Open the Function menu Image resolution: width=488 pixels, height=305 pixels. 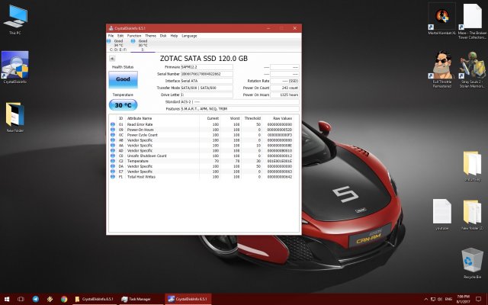[133, 36]
